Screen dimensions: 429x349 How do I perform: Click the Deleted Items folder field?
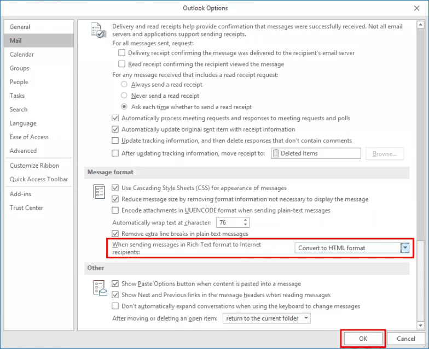click(316, 153)
